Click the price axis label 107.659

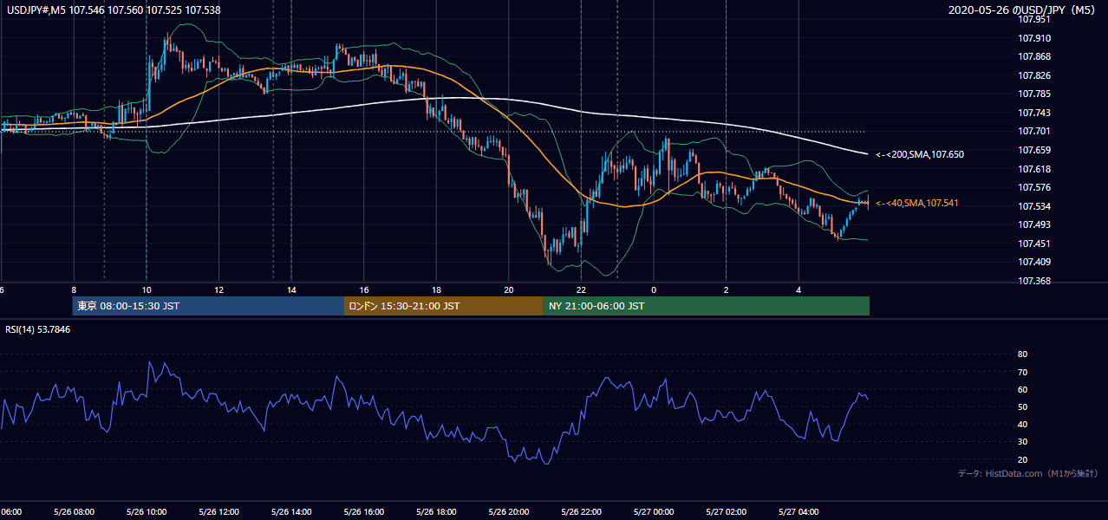[1035, 150]
